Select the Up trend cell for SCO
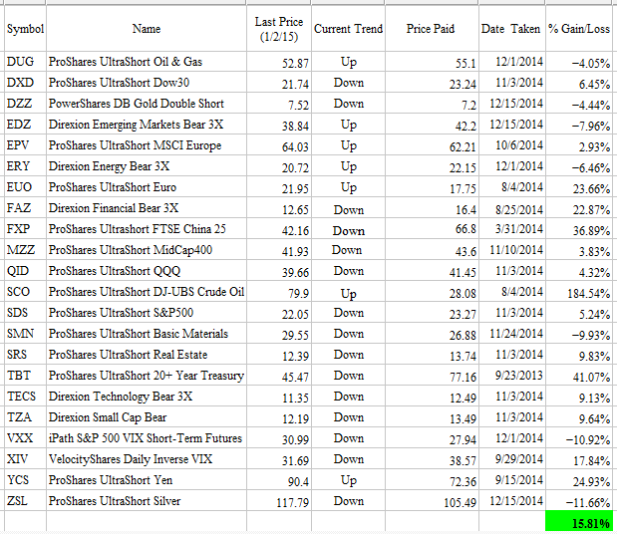This screenshot has width=617, height=534. 348,292
